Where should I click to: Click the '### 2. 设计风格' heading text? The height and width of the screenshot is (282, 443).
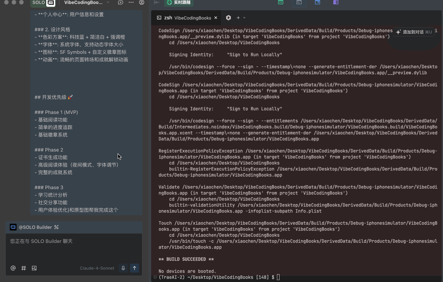(x=52, y=30)
